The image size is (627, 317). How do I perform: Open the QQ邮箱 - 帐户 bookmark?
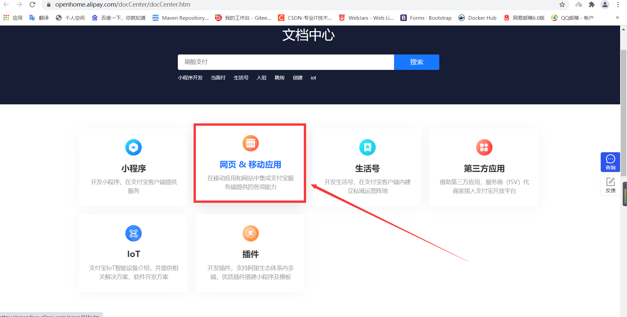(x=572, y=18)
